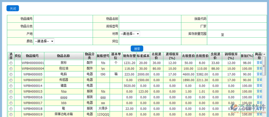
Task: Open 查看 link for 电脑 row
Action: [x=259, y=74]
